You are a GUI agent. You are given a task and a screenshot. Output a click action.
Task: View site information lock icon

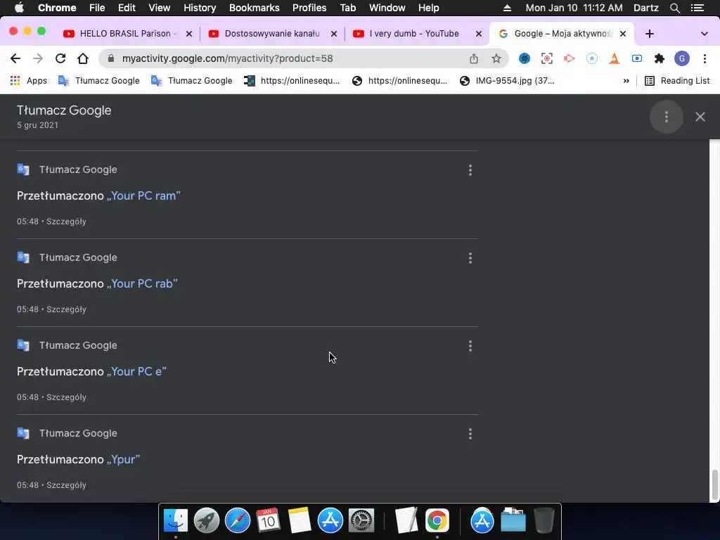[x=110, y=58]
